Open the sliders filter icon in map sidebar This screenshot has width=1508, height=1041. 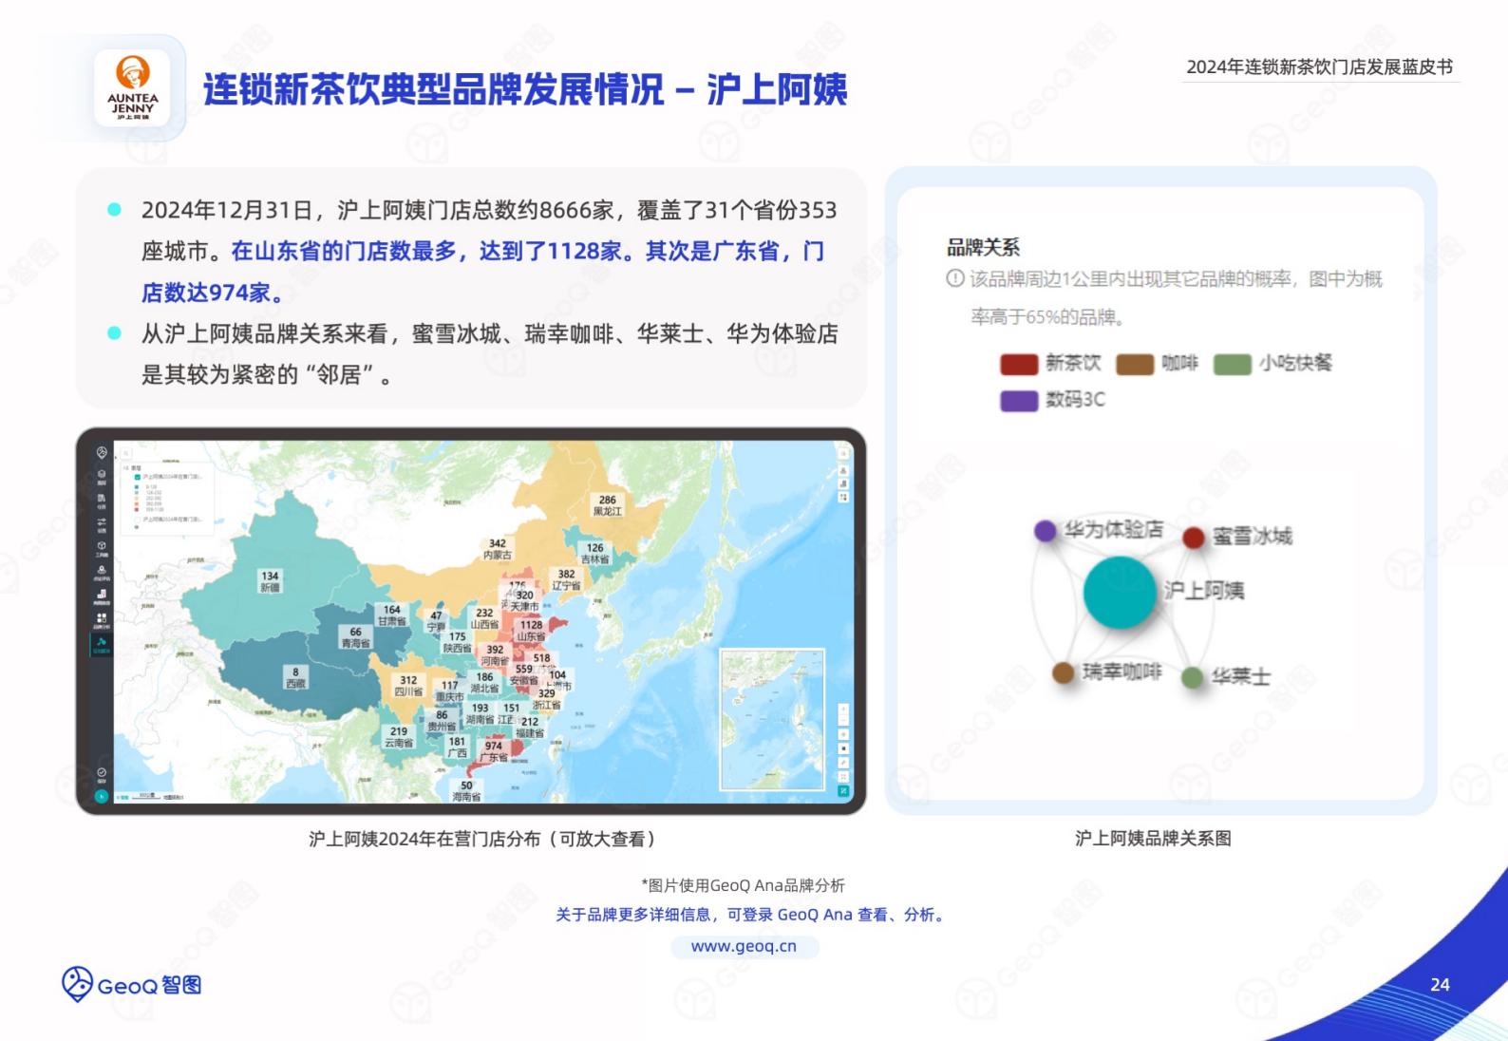pyautogui.click(x=102, y=523)
